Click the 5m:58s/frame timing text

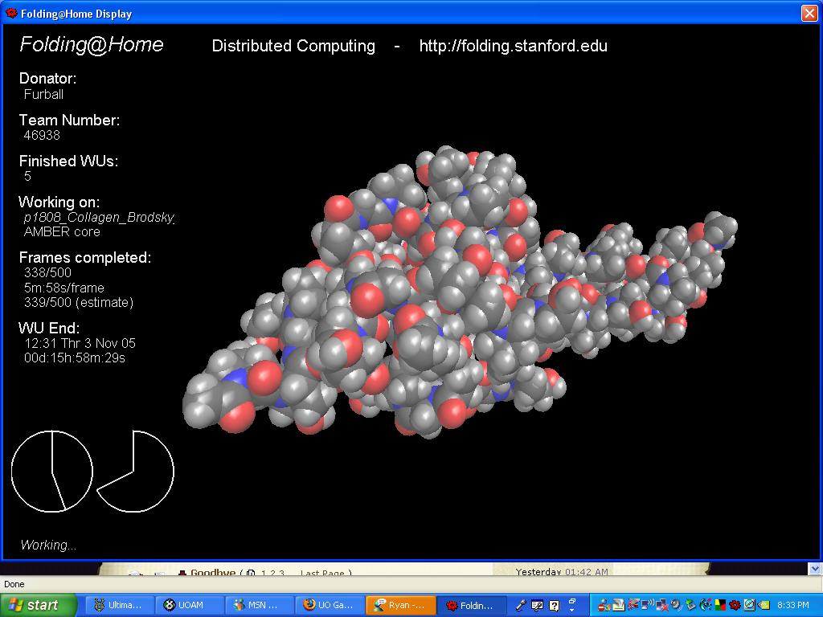(x=64, y=288)
